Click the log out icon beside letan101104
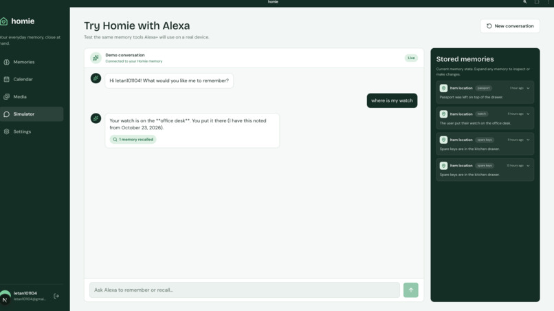554x311 pixels. click(56, 296)
